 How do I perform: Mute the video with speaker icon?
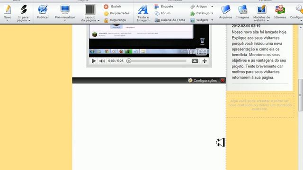pos(102,61)
